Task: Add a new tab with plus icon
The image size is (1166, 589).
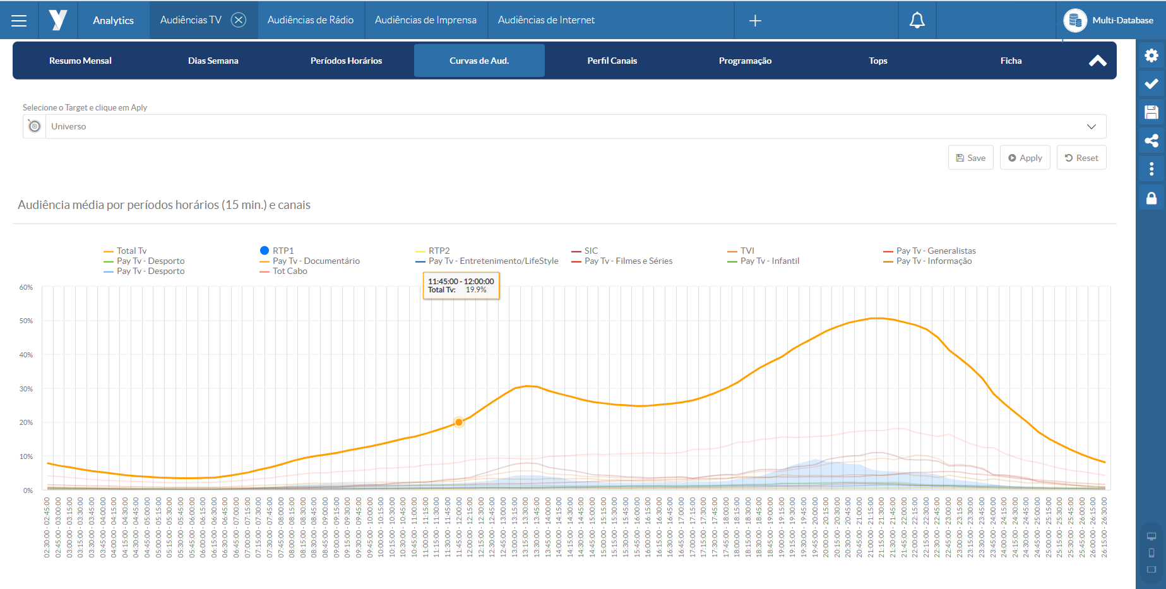Action: pos(754,21)
